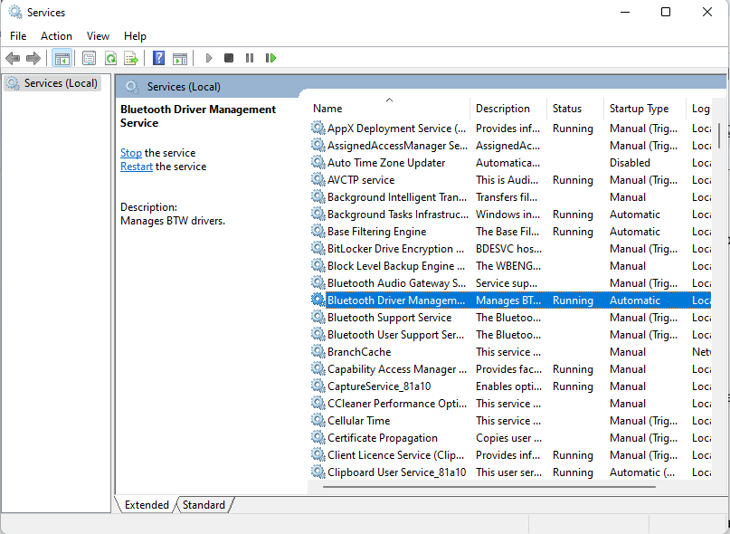
Task: Sort by the Name column header
Action: point(327,109)
